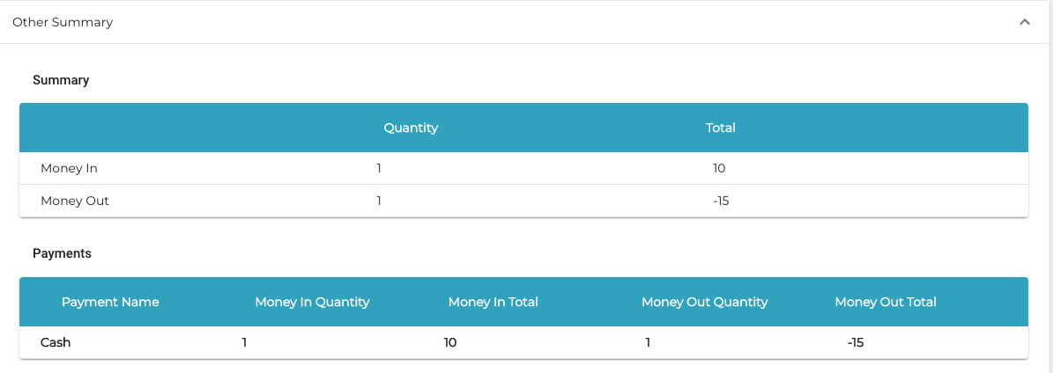1053x373 pixels.
Task: Click the Money Out Quantity column header
Action: 704,302
